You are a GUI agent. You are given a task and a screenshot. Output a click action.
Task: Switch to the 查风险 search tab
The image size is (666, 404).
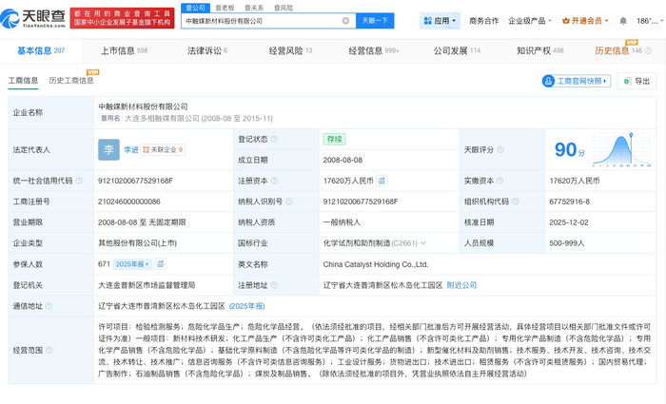click(284, 8)
